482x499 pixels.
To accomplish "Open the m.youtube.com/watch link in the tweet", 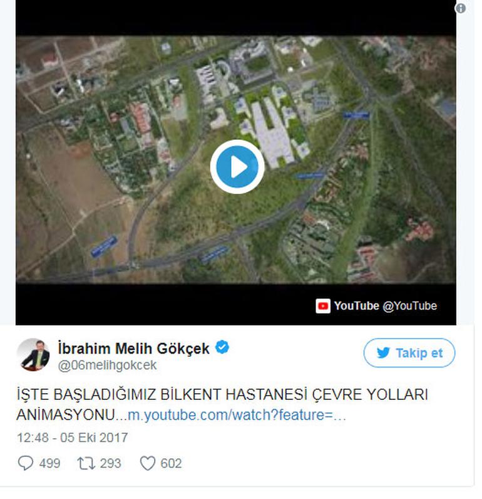I will tap(237, 415).
